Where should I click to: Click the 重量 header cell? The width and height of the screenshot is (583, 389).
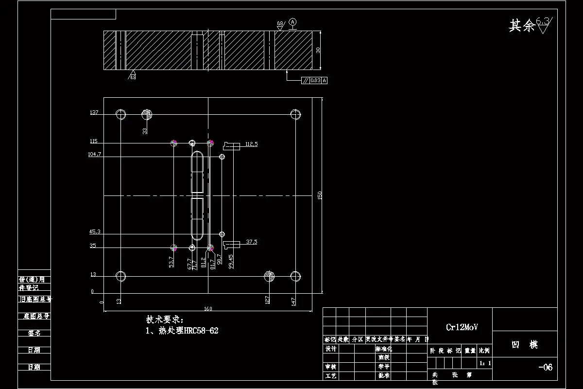point(470,350)
